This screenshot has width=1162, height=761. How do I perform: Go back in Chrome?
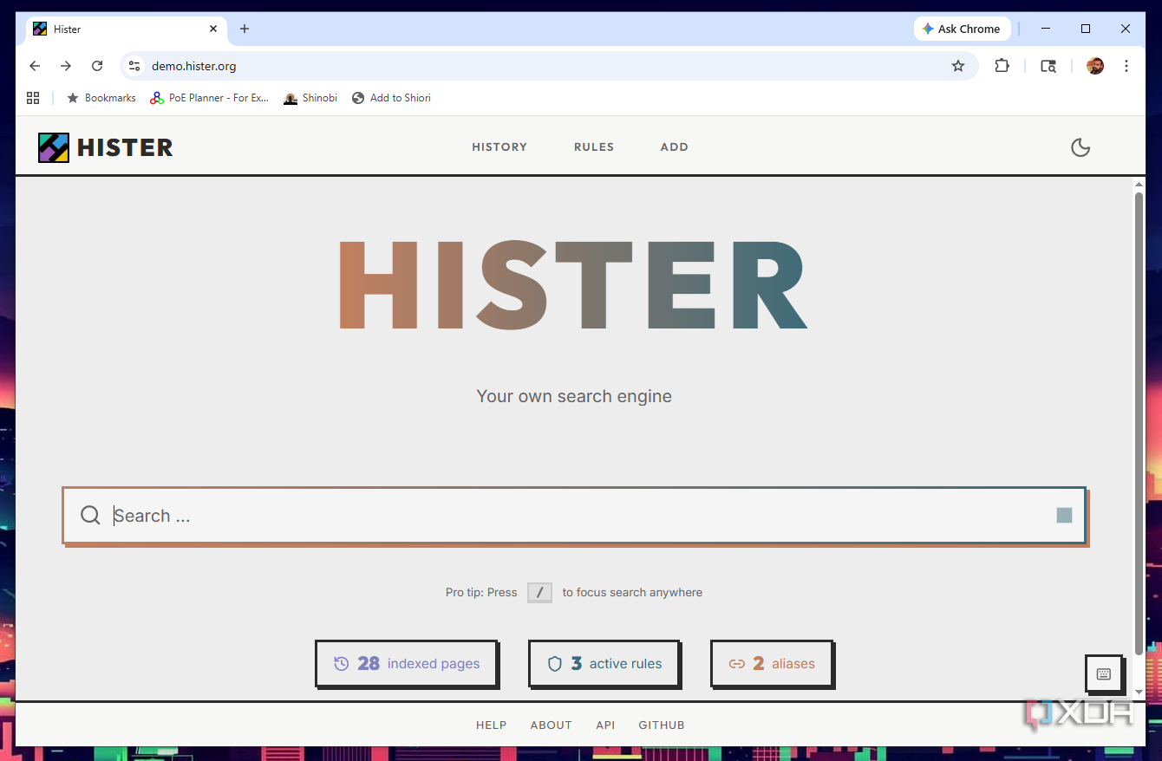click(35, 66)
